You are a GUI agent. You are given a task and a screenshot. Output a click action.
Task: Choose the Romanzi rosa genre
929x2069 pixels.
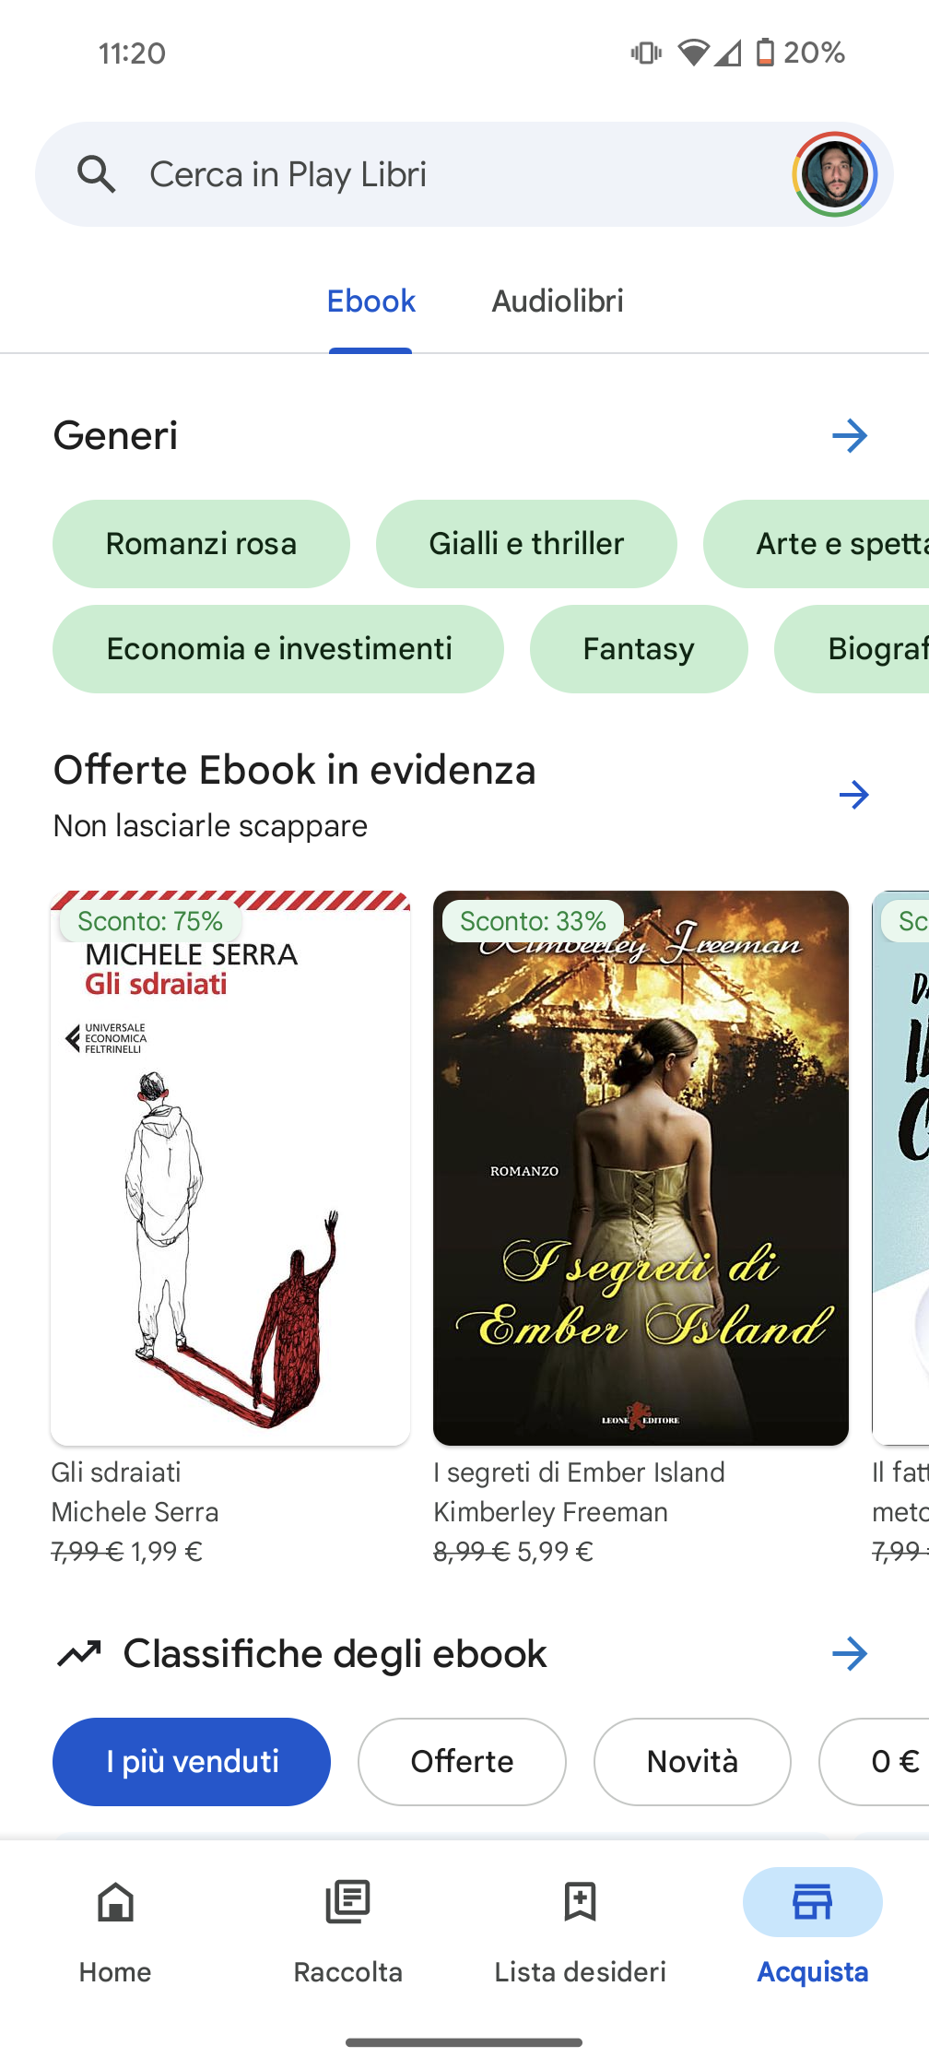pyautogui.click(x=201, y=544)
